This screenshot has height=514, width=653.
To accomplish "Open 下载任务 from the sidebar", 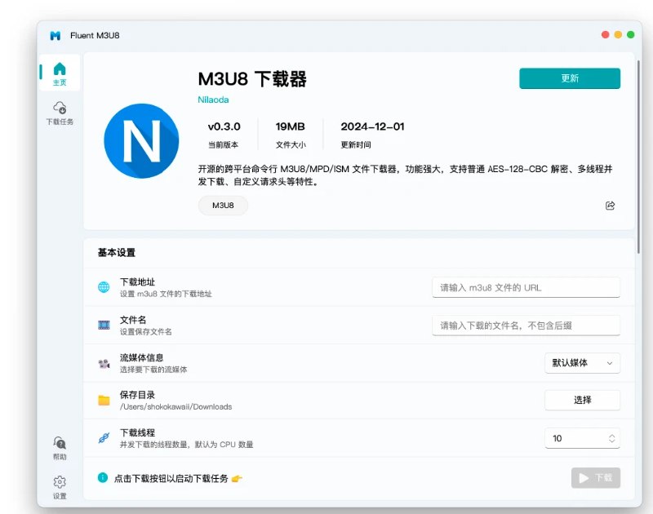I will 59,109.
